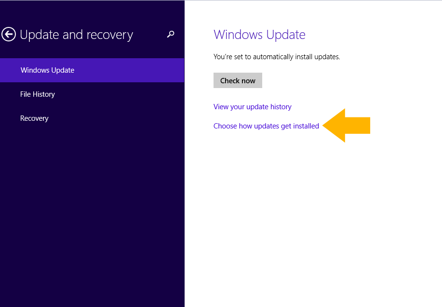Image resolution: width=442 pixels, height=307 pixels.
Task: Click the Update and recovery title
Action: (76, 35)
